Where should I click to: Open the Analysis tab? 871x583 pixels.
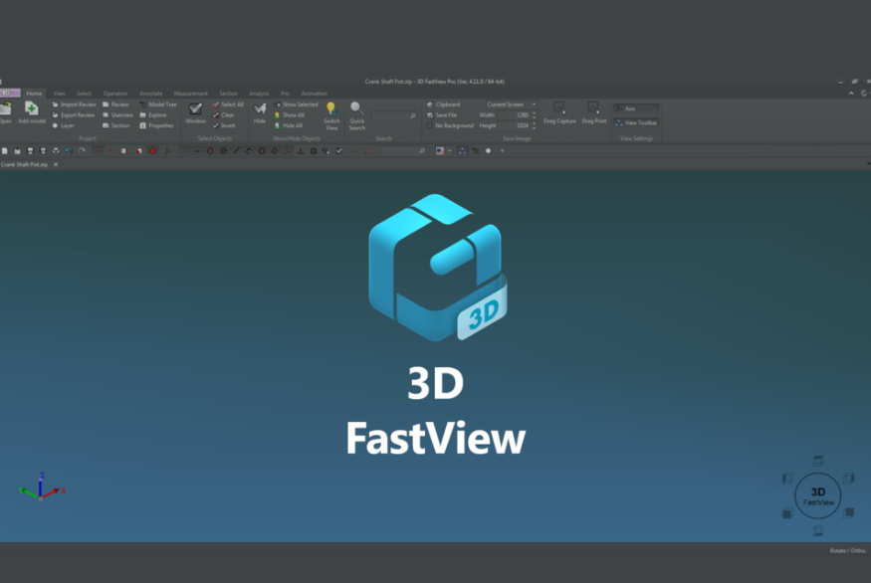(259, 94)
